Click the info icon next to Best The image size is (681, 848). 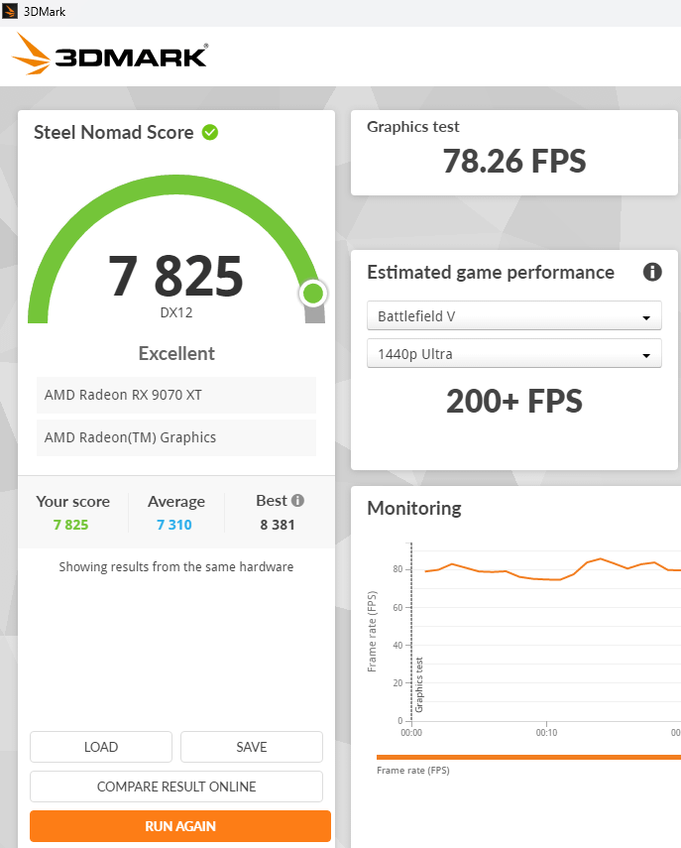click(x=297, y=500)
